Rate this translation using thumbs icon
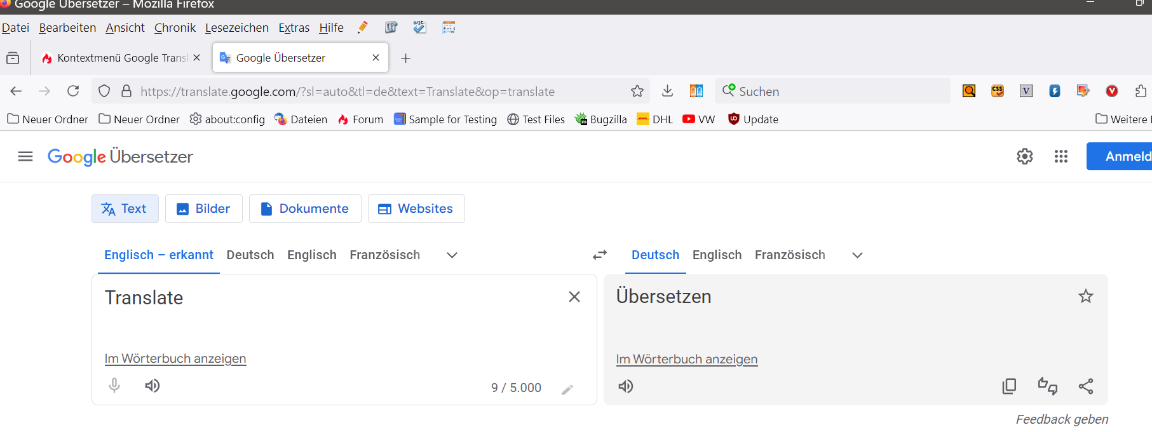Image resolution: width=1152 pixels, height=432 pixels. click(1048, 386)
